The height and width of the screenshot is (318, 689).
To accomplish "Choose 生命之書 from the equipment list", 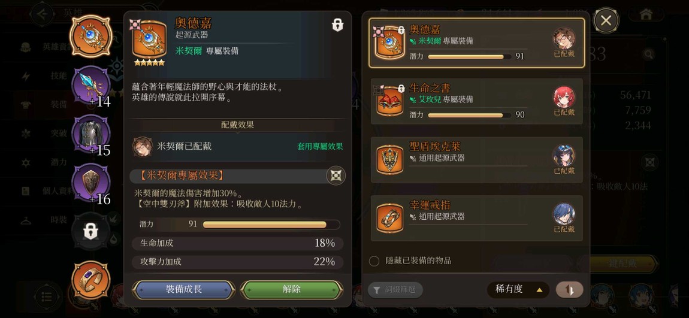I will (x=477, y=101).
